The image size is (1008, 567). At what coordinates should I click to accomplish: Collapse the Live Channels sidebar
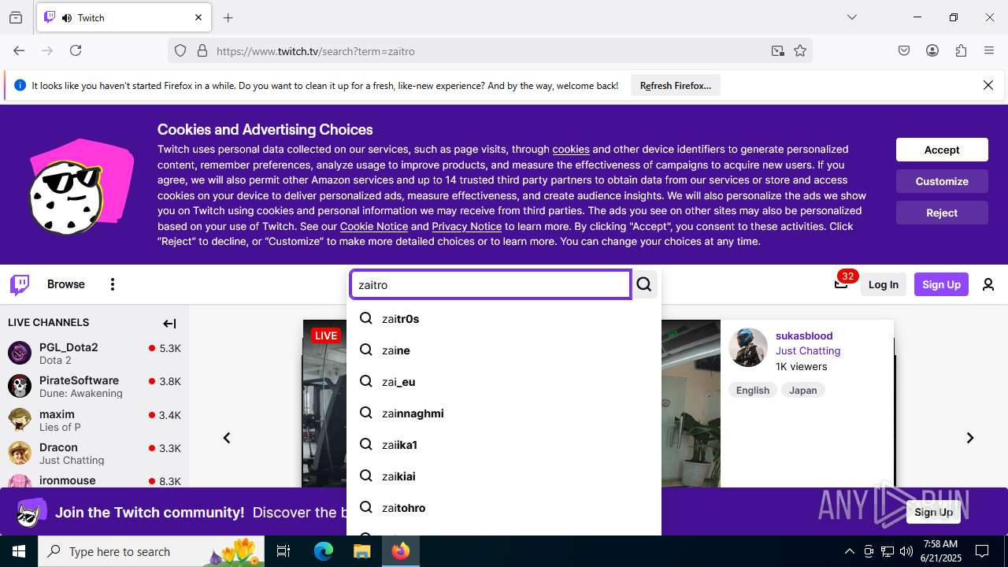pyautogui.click(x=169, y=323)
